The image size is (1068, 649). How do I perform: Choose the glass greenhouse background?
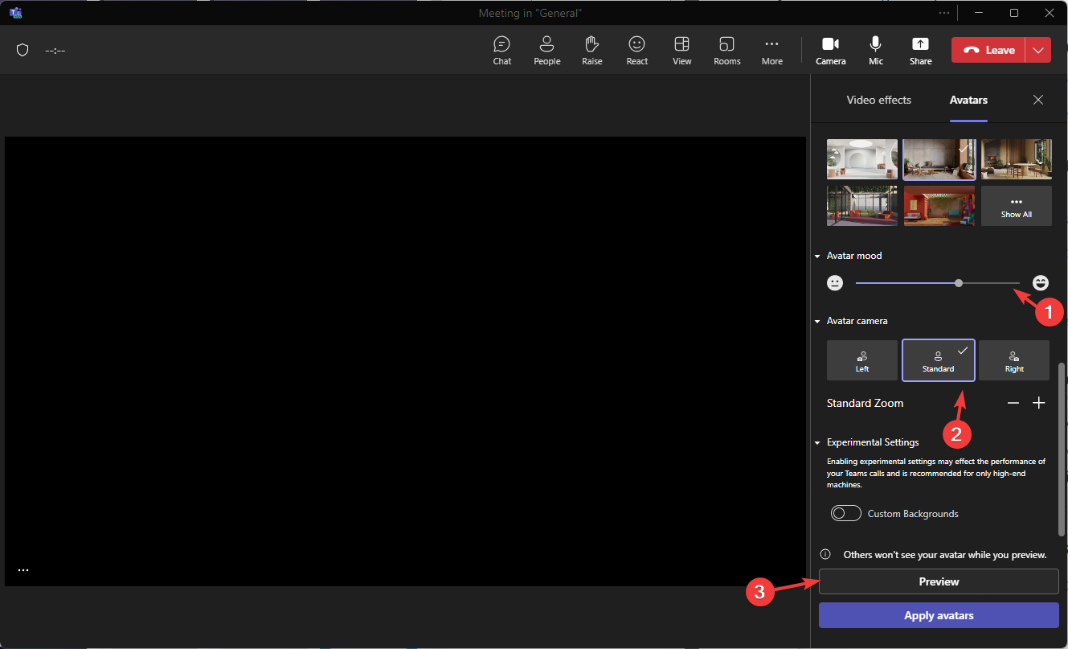pos(862,206)
